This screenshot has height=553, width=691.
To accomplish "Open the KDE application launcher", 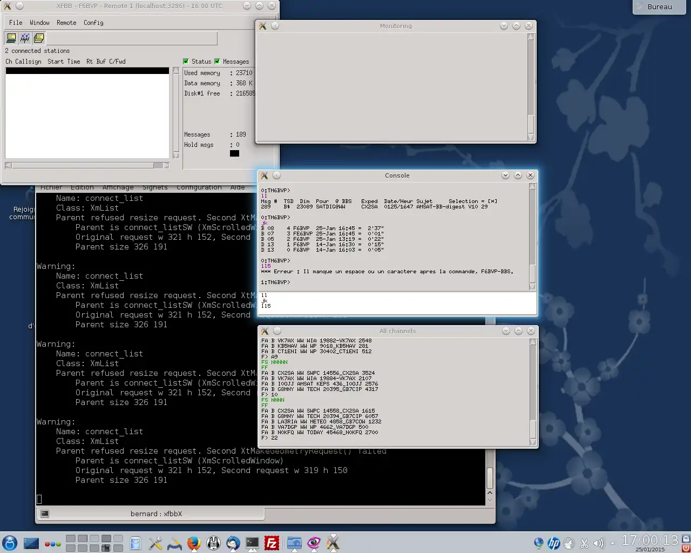I will click(10, 543).
